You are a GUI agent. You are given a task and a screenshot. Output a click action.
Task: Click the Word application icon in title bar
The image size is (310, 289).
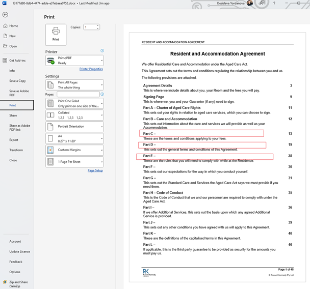pos(4,3)
